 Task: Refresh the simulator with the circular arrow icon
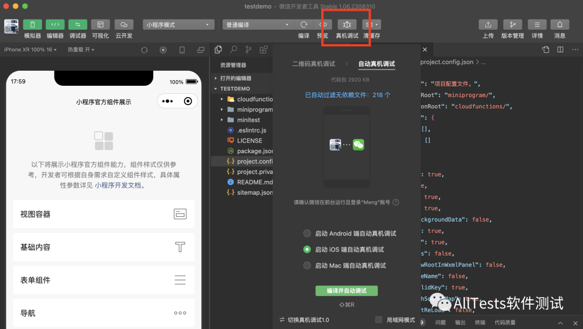[x=144, y=50]
